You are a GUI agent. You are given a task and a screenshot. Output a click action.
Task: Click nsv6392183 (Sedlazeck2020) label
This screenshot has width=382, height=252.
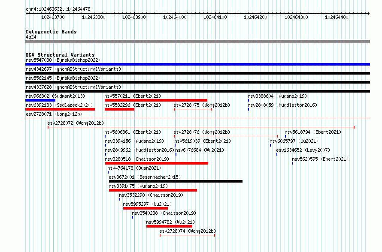pyautogui.click(x=59, y=105)
